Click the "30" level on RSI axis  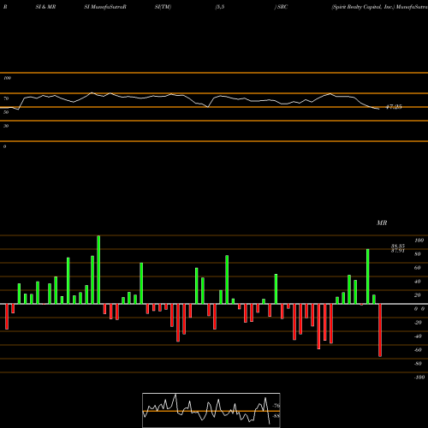pos(6,126)
